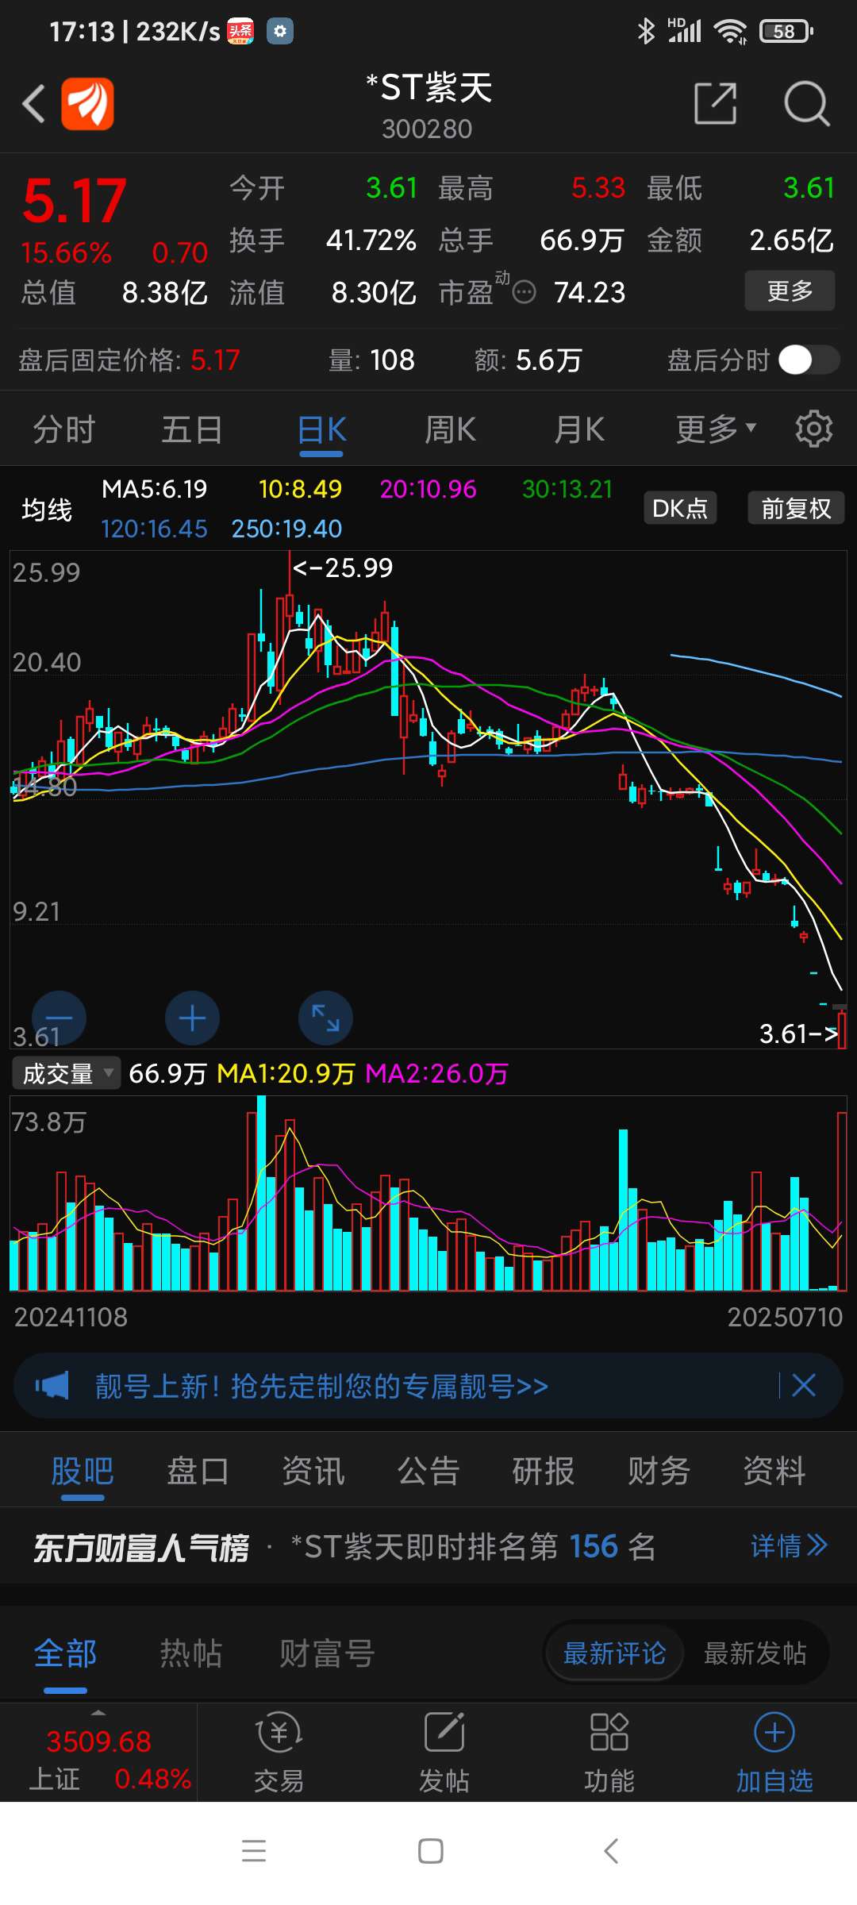
Task: Open the search magnifier icon
Action: [x=807, y=103]
